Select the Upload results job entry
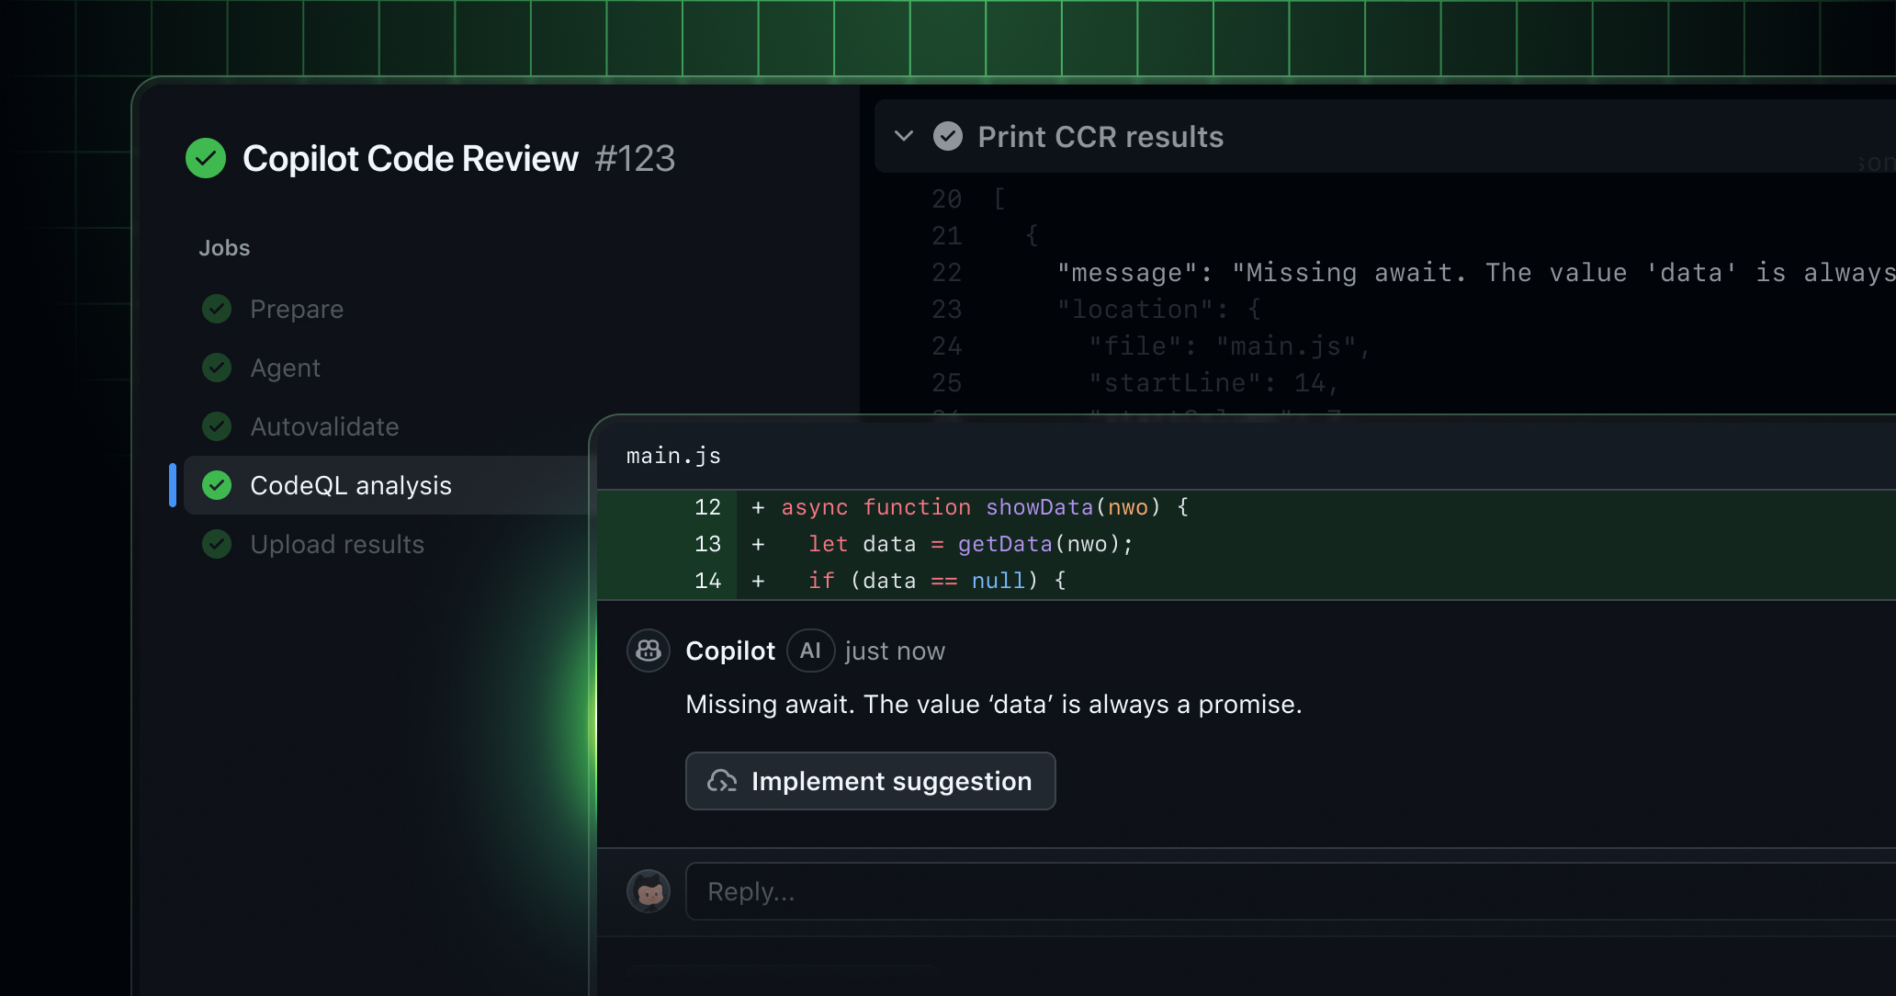 click(x=337, y=544)
